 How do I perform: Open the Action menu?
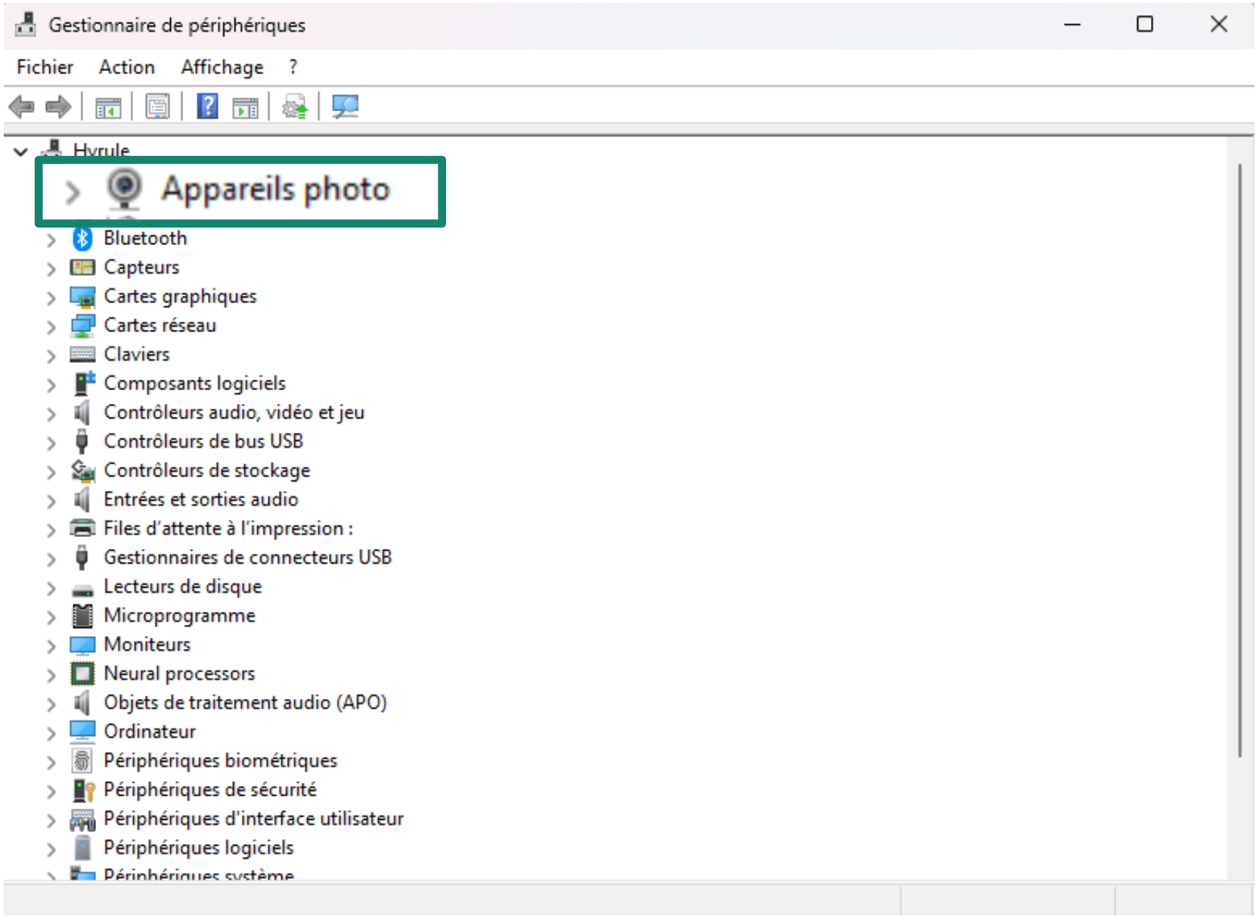[x=126, y=67]
